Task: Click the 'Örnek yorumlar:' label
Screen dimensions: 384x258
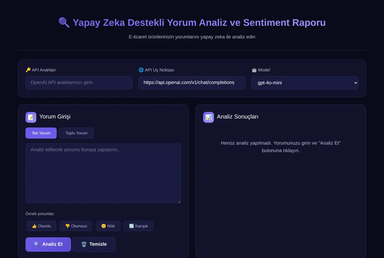Action: 40,214
